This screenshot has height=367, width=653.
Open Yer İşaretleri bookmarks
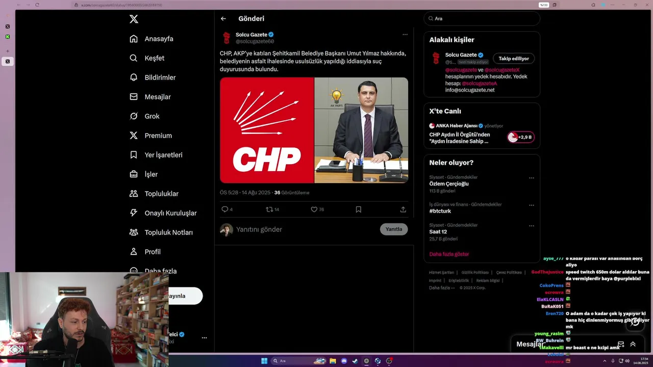coord(156,155)
